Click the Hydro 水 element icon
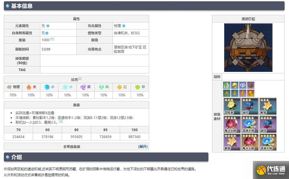The width and height of the screenshot is (289, 179). click(47, 87)
